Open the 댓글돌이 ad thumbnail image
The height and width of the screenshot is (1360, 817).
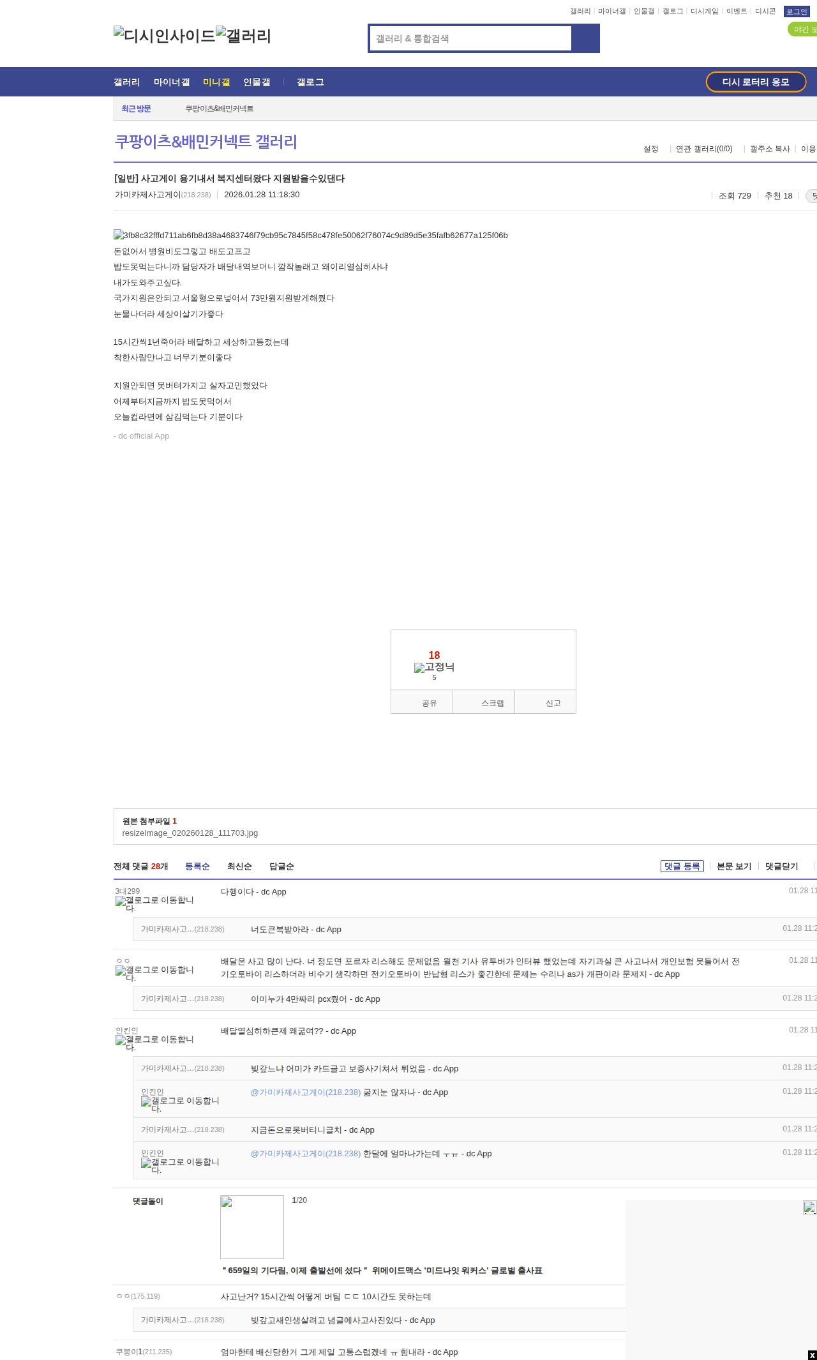(x=252, y=1227)
